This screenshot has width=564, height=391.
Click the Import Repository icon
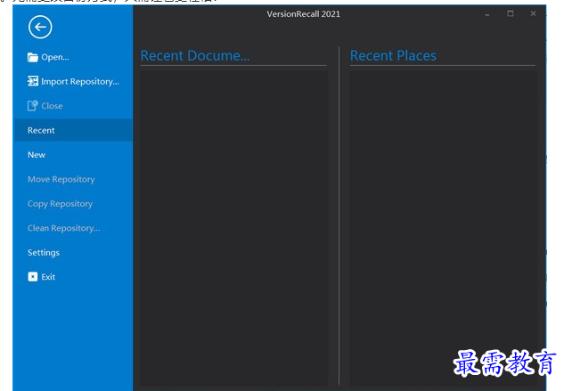click(33, 81)
